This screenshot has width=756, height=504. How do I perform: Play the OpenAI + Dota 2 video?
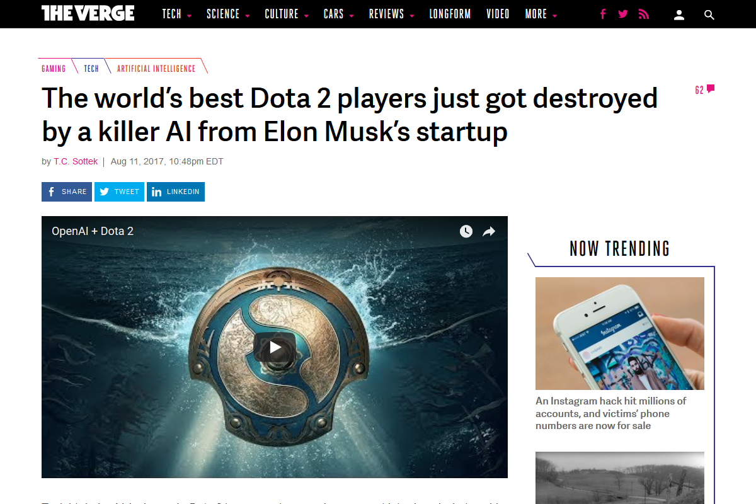coord(275,347)
